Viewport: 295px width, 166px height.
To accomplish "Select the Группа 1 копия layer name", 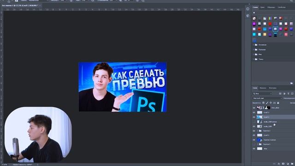I will (270, 140).
